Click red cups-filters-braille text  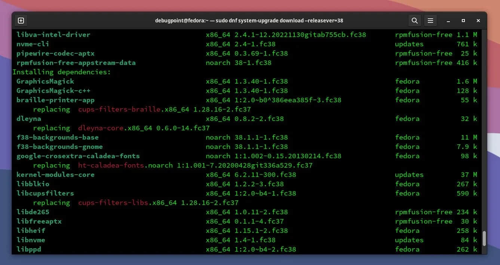tap(119, 109)
